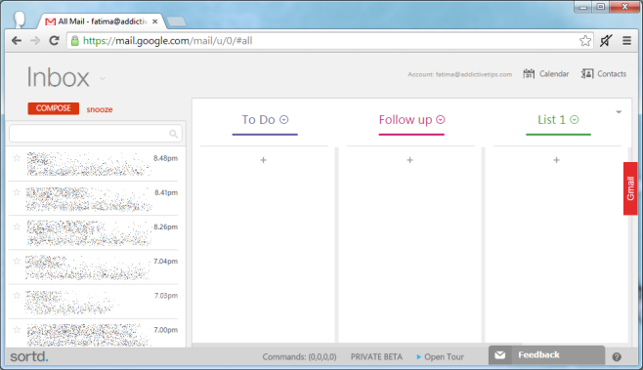Open Calendar from the header
The height and width of the screenshot is (370, 643).
[546, 74]
